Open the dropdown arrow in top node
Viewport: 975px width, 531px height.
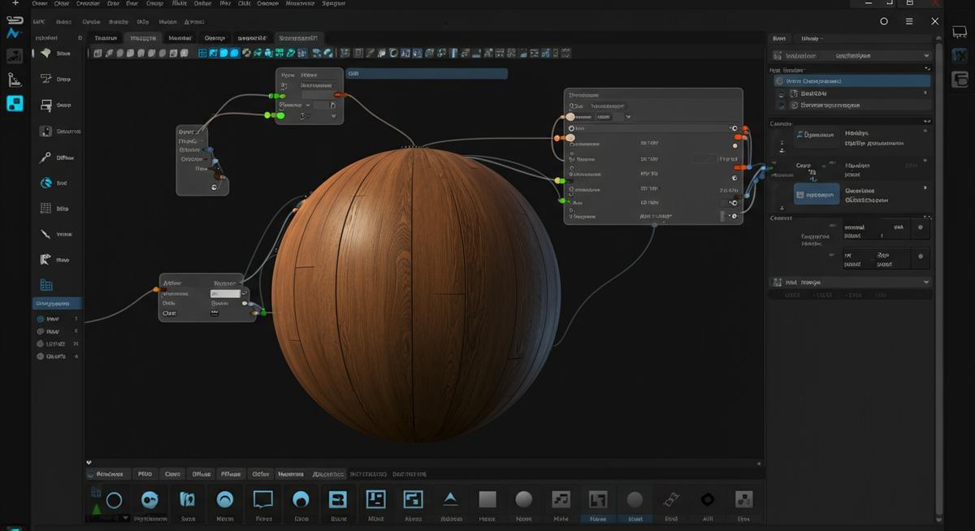point(333,116)
